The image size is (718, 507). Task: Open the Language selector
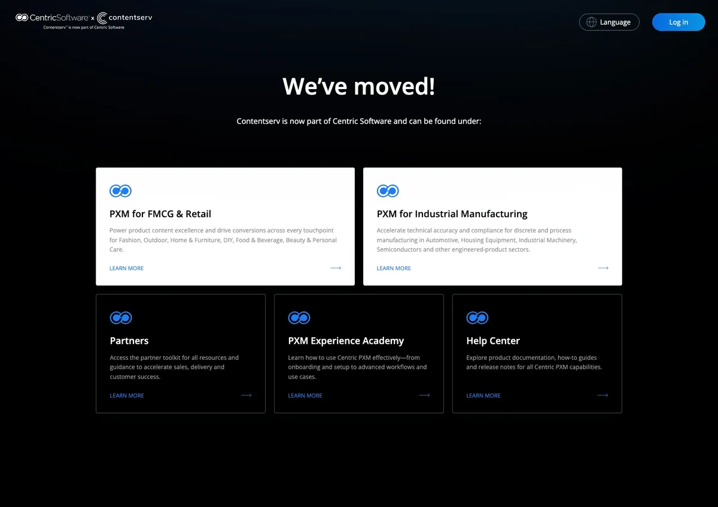click(x=609, y=22)
